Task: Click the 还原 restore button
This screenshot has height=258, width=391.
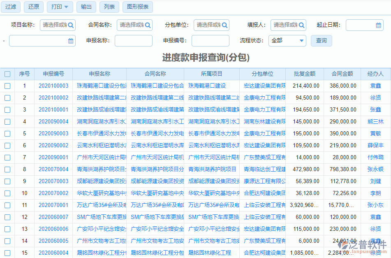Action: click(x=33, y=7)
